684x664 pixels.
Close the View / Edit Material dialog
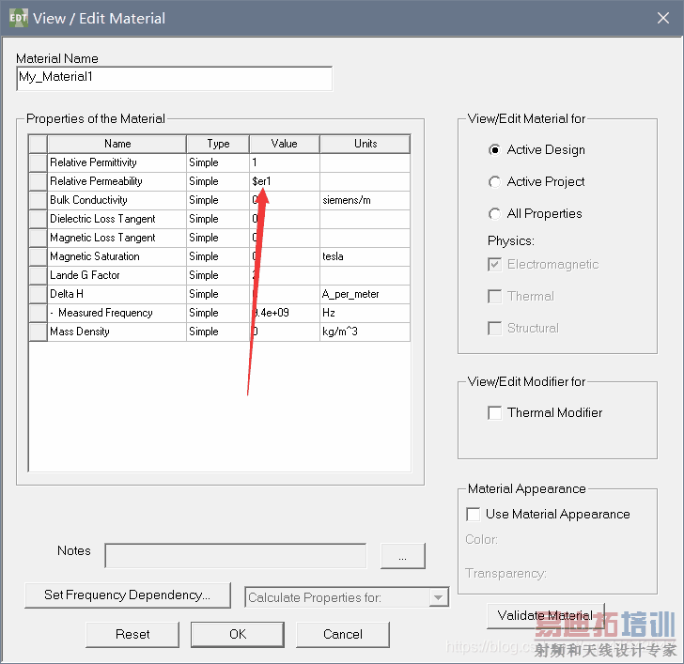(663, 18)
